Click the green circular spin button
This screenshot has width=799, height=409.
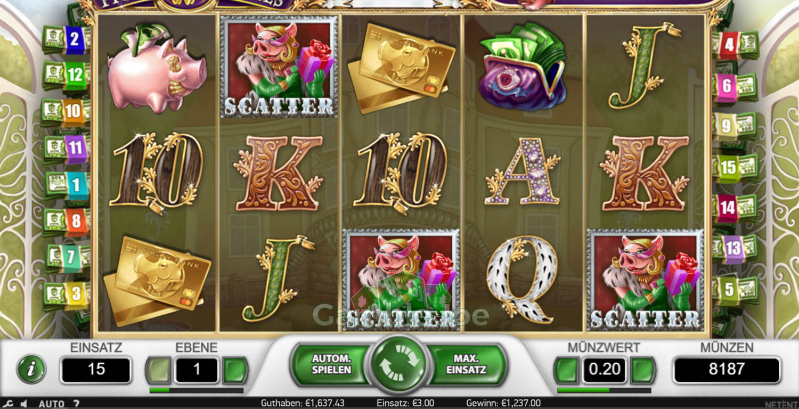click(399, 365)
